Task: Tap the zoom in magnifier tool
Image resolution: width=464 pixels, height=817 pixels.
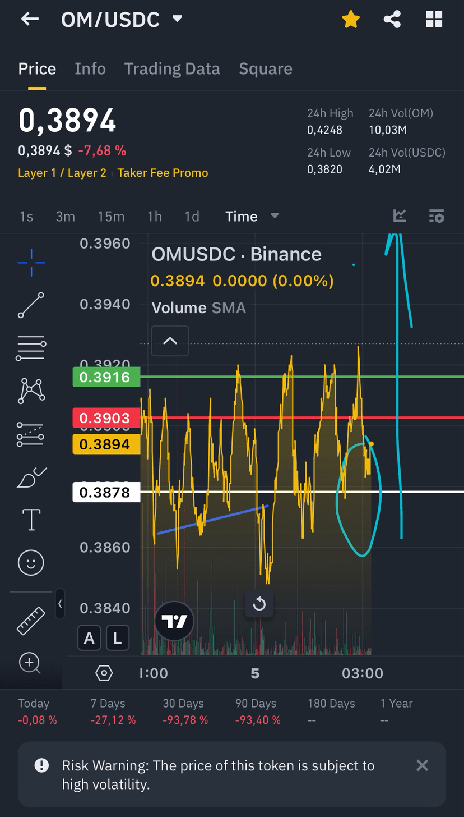Action: [30, 663]
